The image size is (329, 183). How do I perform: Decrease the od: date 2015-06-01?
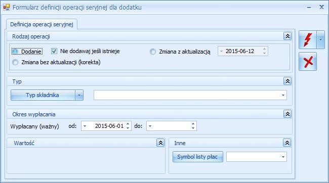[x=128, y=128]
